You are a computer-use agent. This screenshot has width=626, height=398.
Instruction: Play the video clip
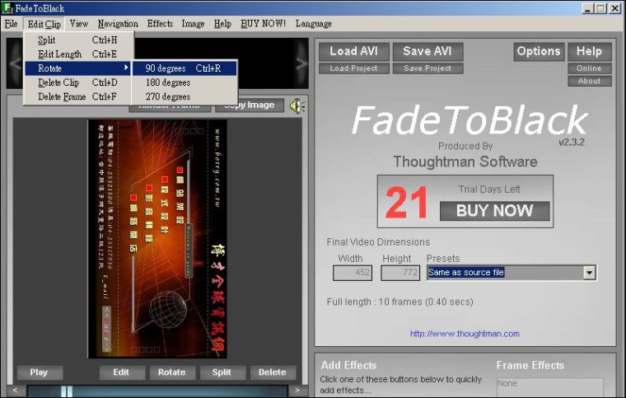[39, 372]
